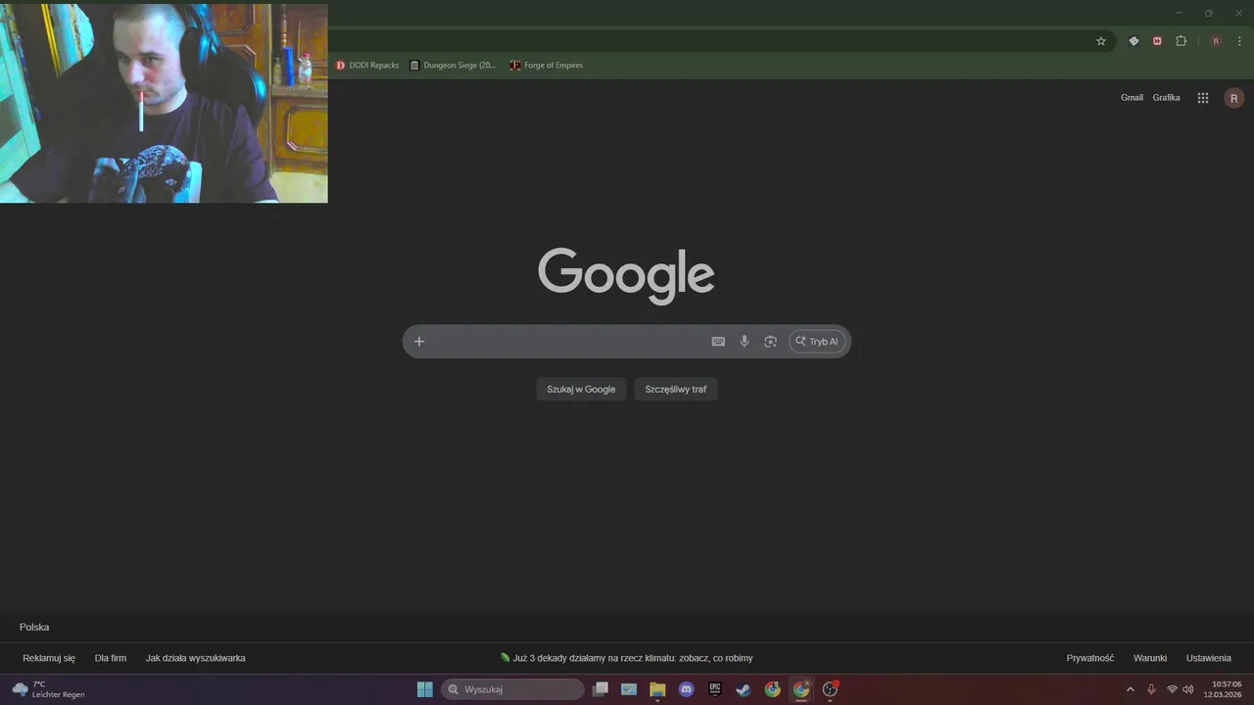Click the microphone icon in system tray
Viewport: 1254px width, 705px height.
1151,689
